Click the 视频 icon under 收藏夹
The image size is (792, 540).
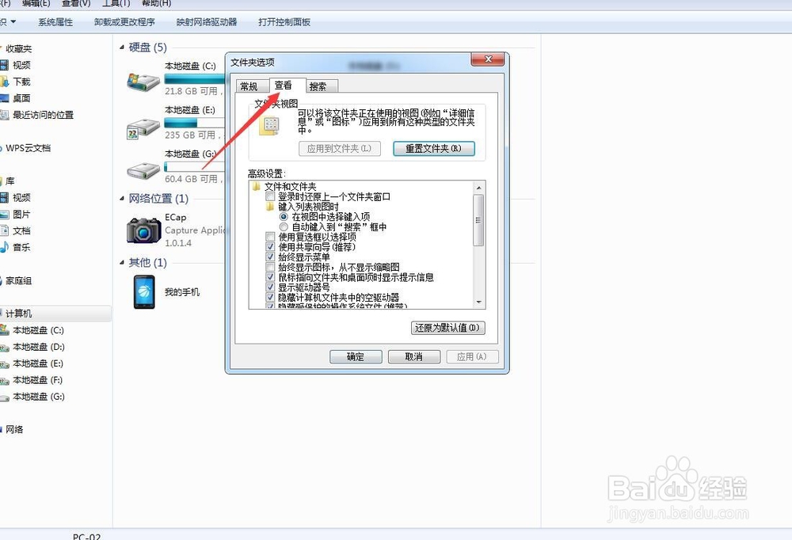(4, 65)
